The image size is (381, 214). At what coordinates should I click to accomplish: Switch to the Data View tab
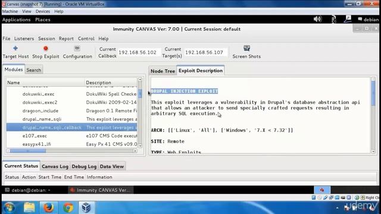pos(112,166)
